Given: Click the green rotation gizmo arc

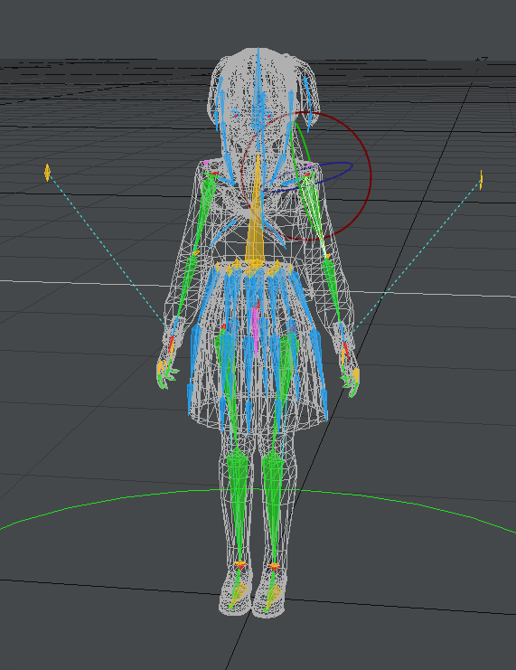Looking at the screenshot, I should point(305,140).
